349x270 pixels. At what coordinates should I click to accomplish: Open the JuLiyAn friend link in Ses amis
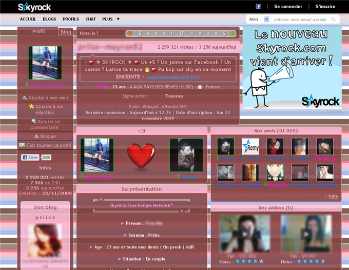click(x=227, y=159)
